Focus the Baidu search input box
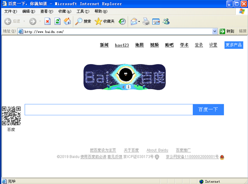 point(109,110)
